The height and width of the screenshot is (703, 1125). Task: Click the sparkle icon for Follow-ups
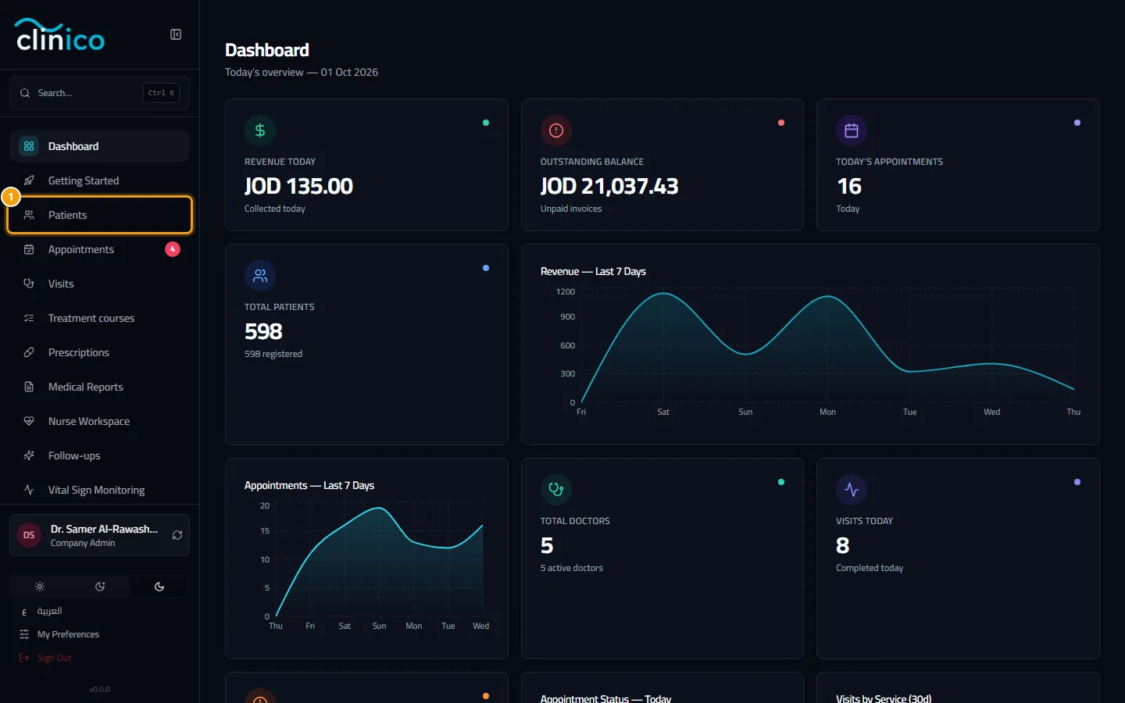click(x=29, y=455)
